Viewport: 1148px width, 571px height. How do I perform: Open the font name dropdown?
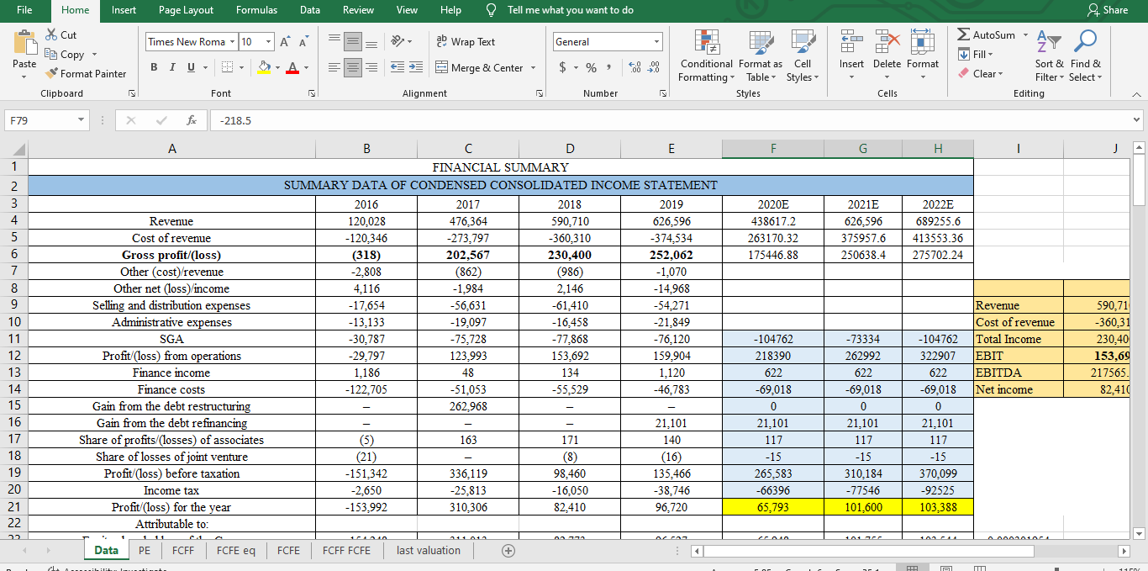(x=231, y=42)
